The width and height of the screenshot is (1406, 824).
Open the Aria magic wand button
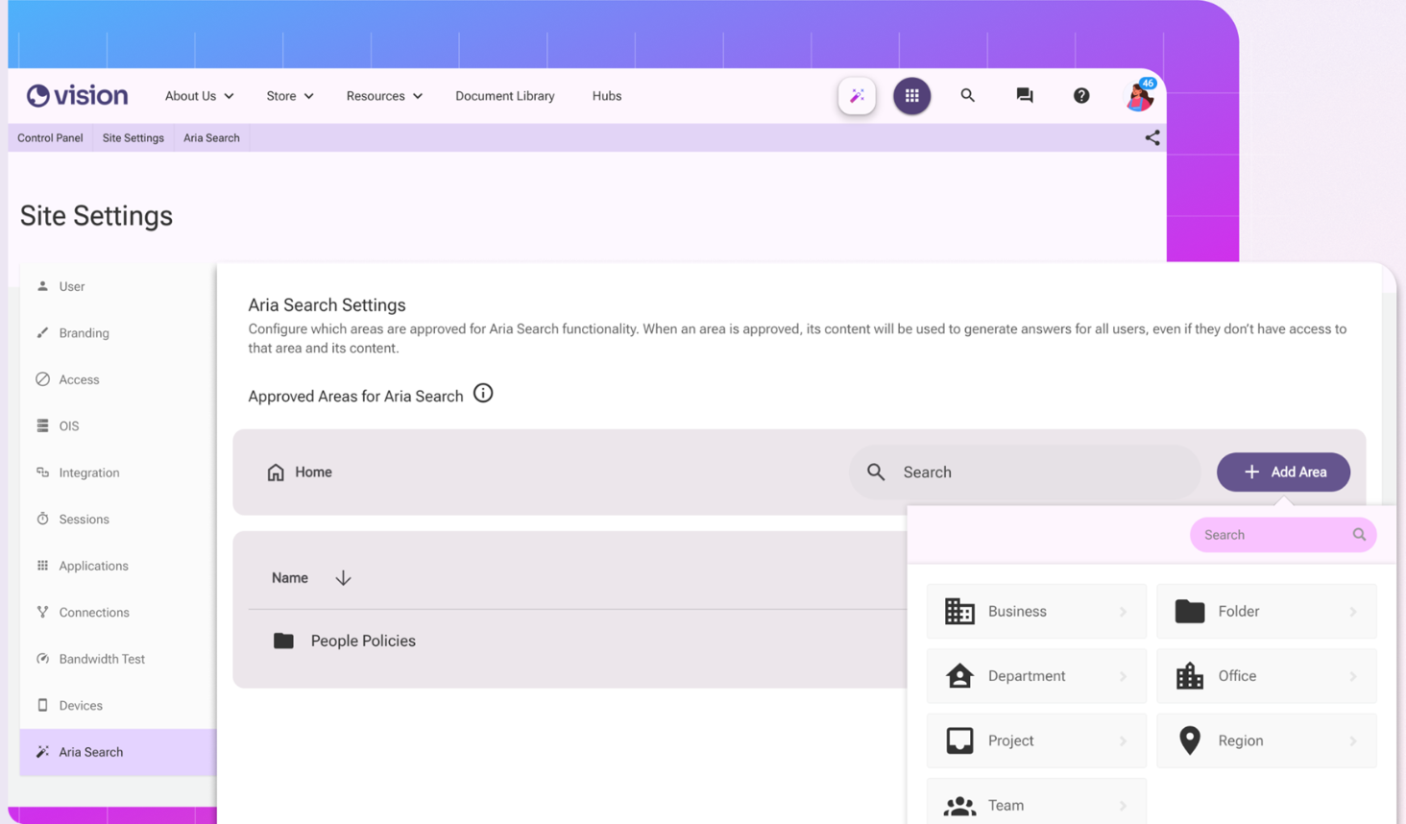coord(857,96)
